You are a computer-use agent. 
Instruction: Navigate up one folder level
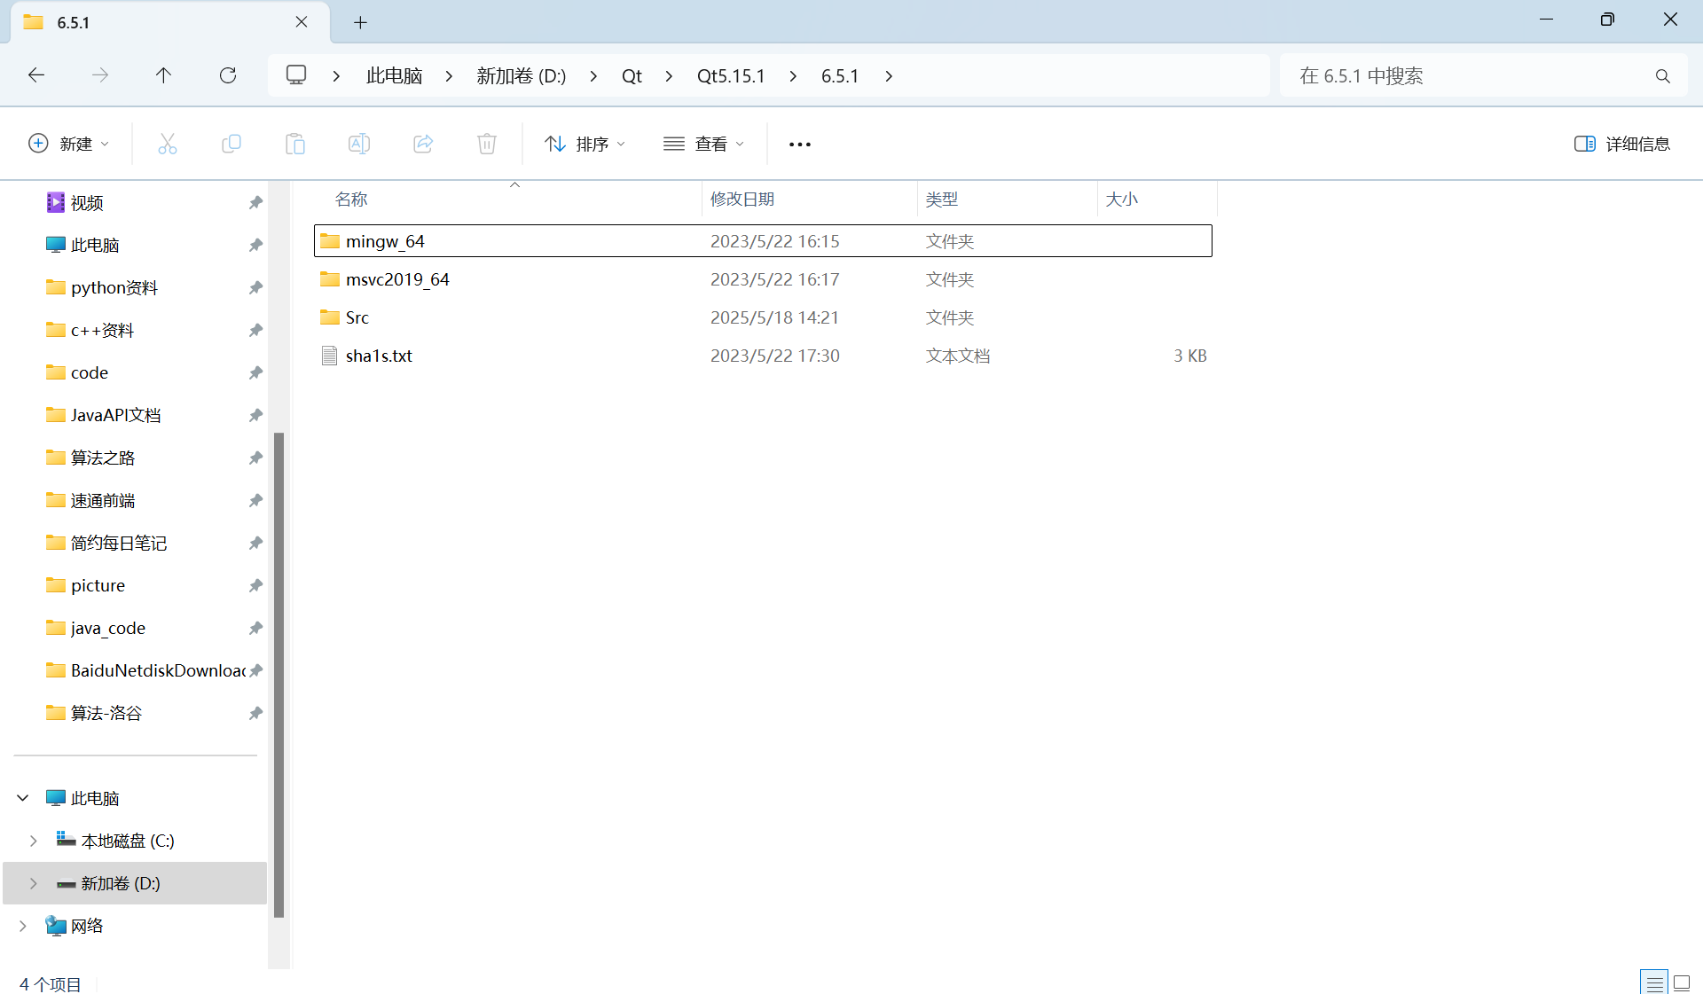tap(163, 75)
